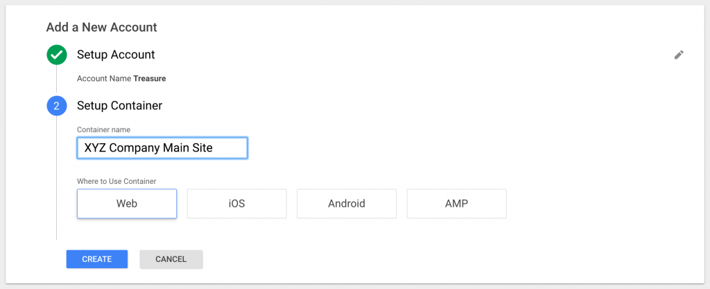Click the bold Treasure account name value

point(150,79)
